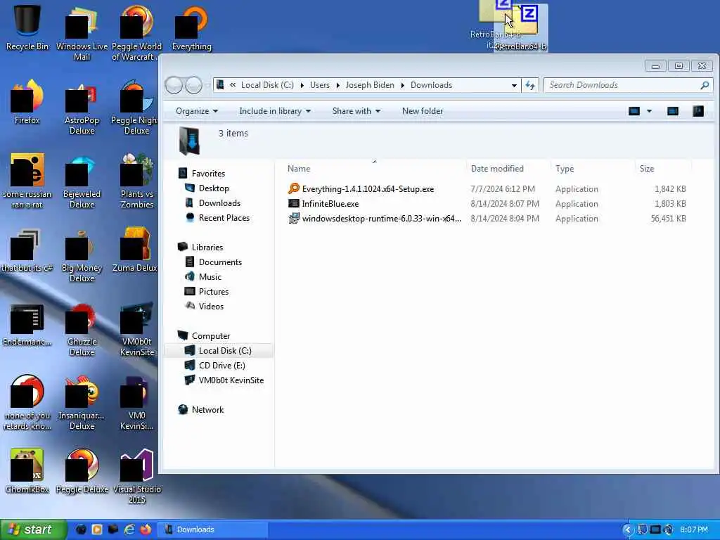Screen dimensions: 720x540
Task: Select Recent Places in navigation pane
Action: pos(224,218)
